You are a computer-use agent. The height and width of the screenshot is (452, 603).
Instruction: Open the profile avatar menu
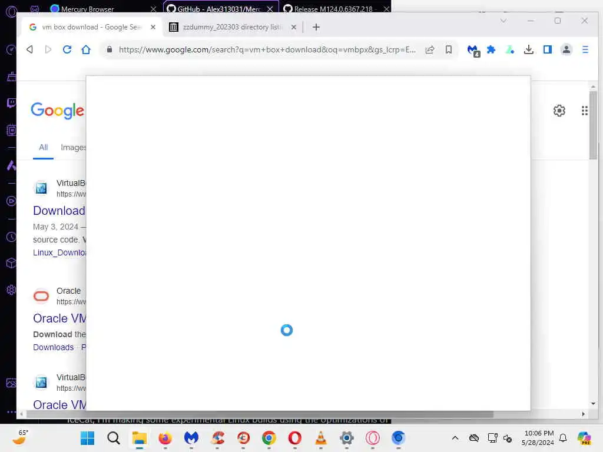566,49
